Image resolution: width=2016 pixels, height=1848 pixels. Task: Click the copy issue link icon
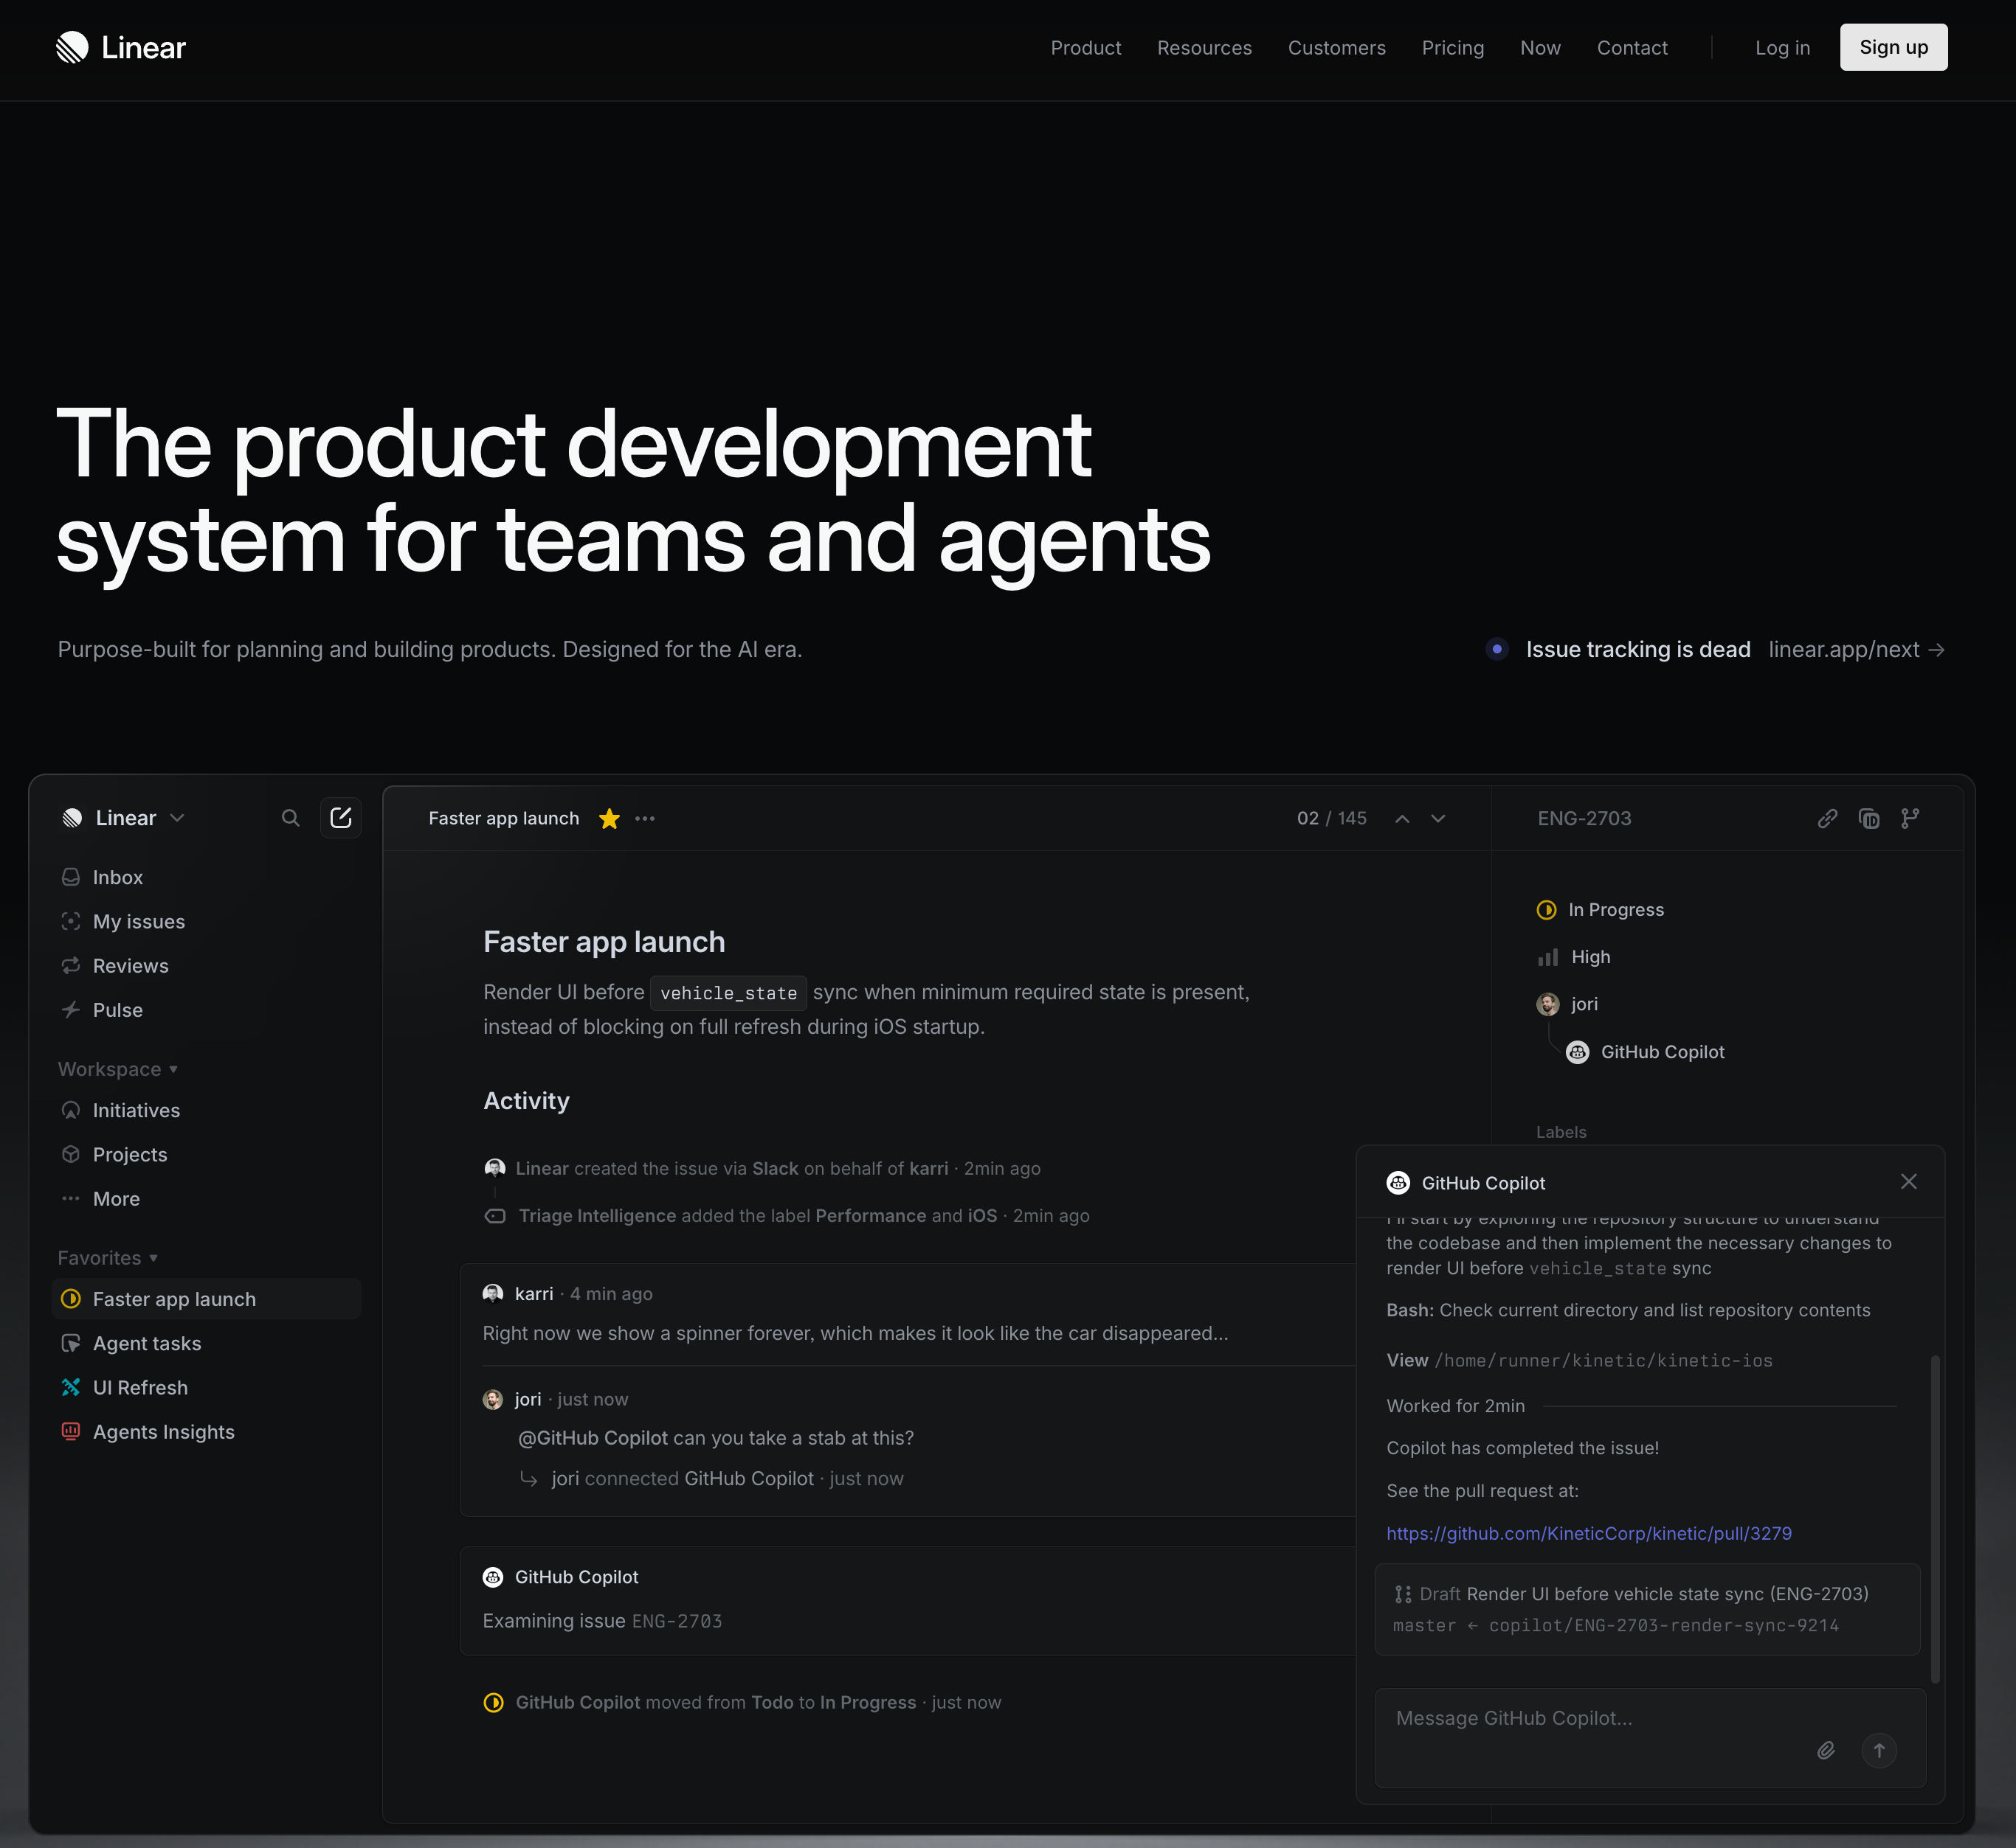pos(1827,818)
